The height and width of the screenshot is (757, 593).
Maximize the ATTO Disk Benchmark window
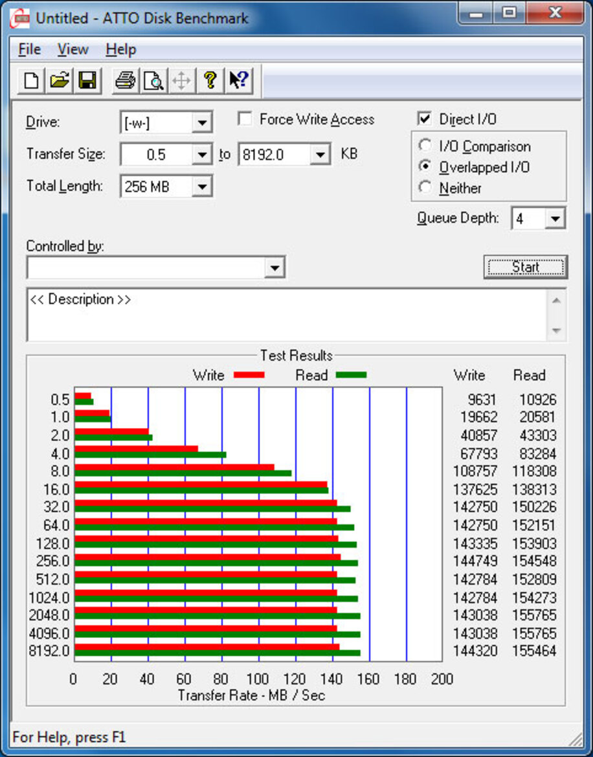(x=509, y=14)
